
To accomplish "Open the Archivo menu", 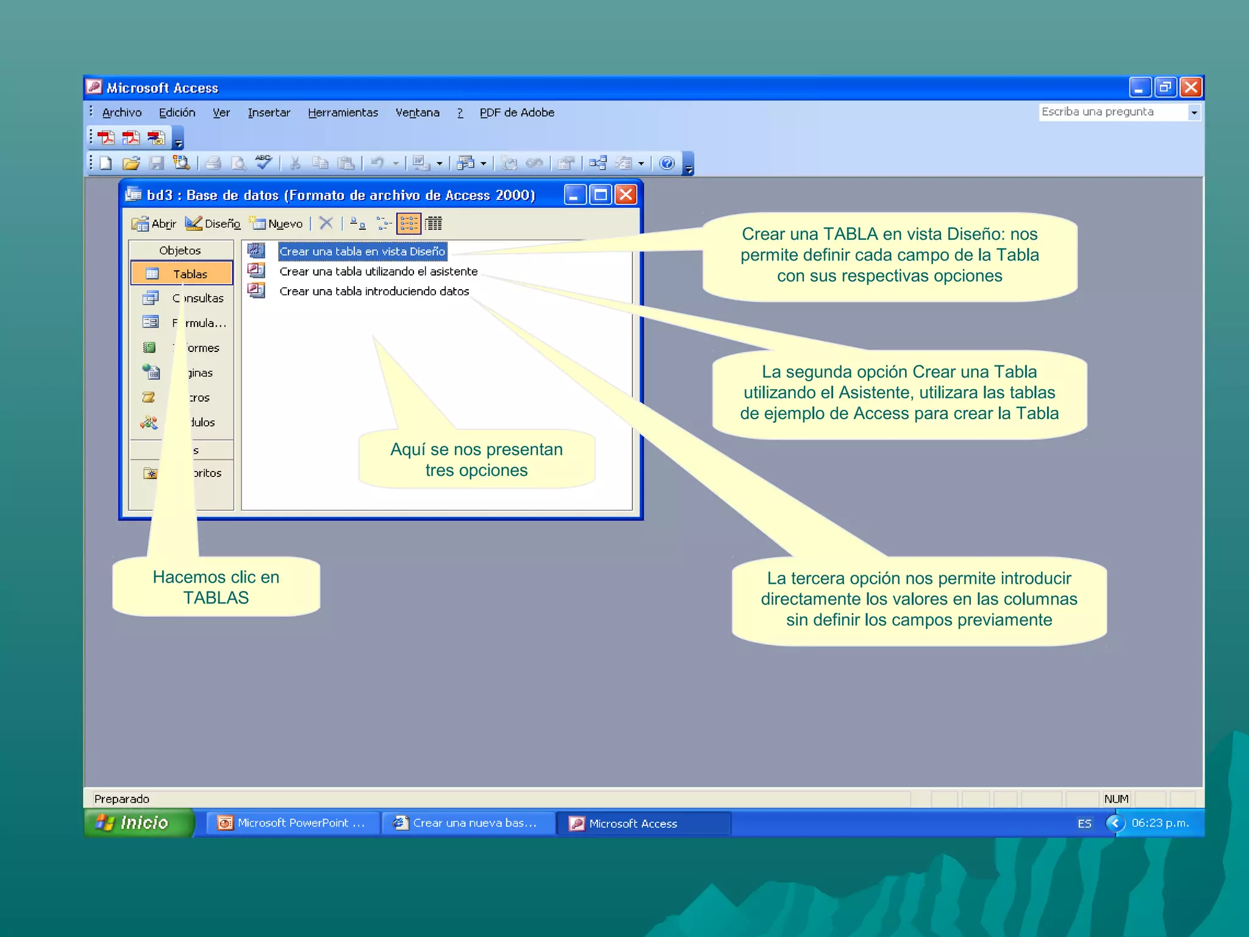I will (122, 112).
